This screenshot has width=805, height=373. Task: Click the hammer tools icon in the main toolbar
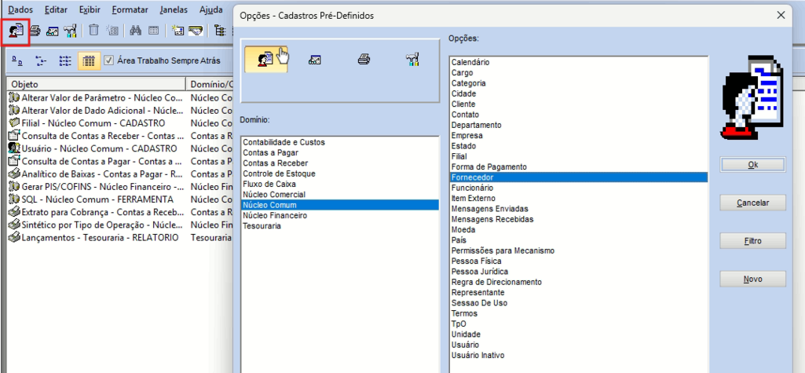click(70, 31)
